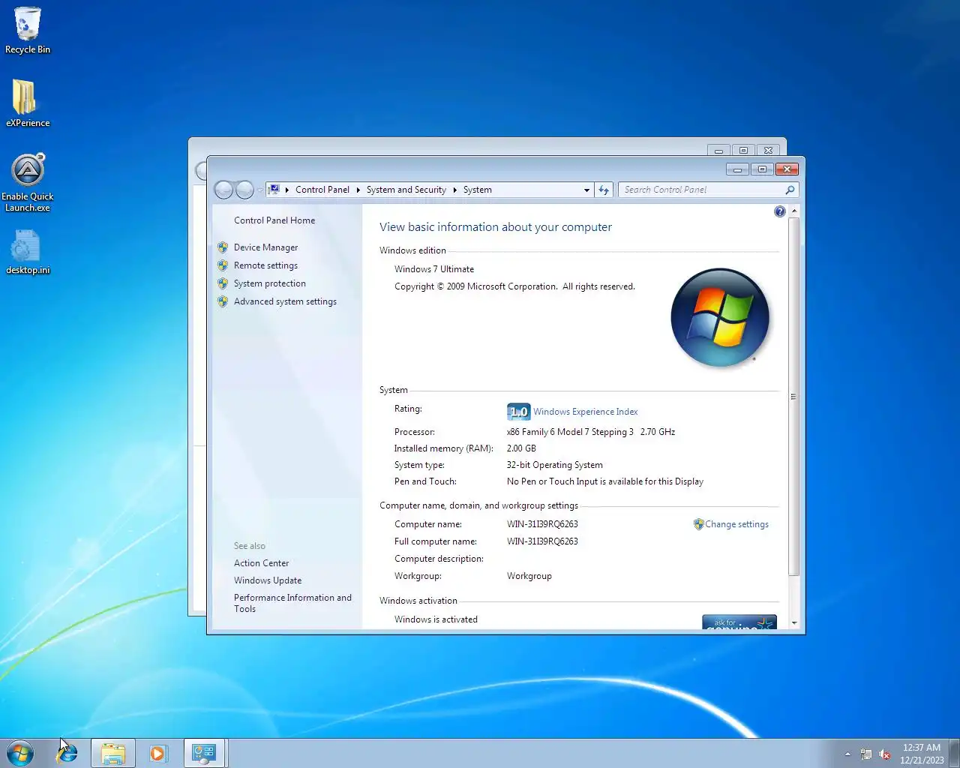Open Device Manager link
The image size is (960, 768).
pos(265,247)
